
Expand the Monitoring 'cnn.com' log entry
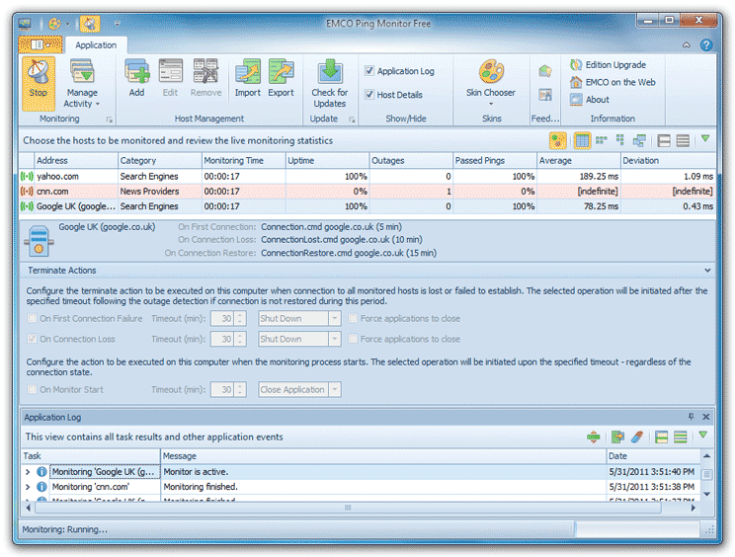click(28, 487)
